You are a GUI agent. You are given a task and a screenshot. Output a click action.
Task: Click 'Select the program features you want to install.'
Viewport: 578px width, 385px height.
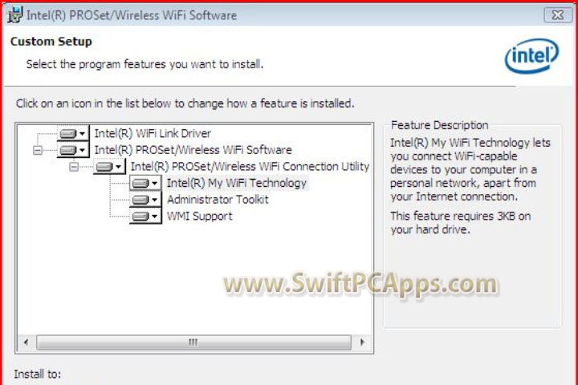click(144, 64)
